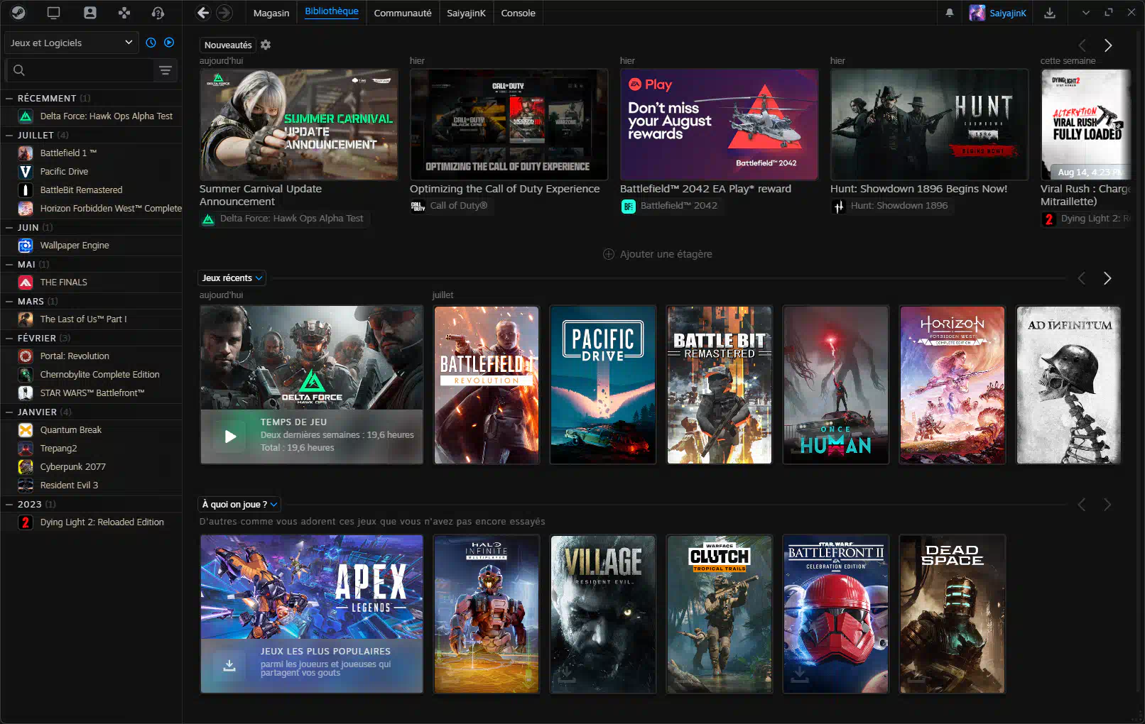Screen dimensions: 1145x724
Task: Click the Dying Light 2 icon in sidebar
Action: pyautogui.click(x=26, y=522)
